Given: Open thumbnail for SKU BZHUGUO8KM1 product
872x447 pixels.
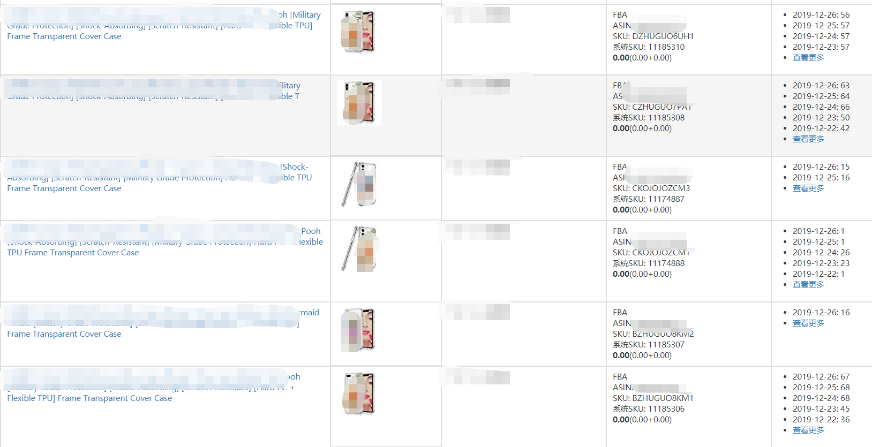Looking at the screenshot, I should (x=358, y=394).
